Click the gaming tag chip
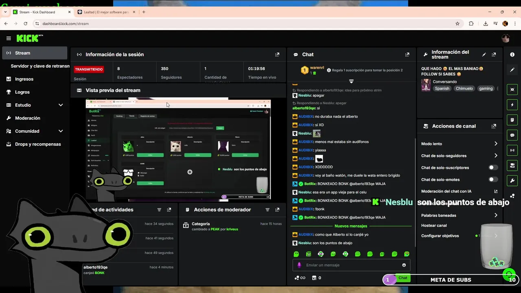This screenshot has width=521, height=293. coord(486,88)
